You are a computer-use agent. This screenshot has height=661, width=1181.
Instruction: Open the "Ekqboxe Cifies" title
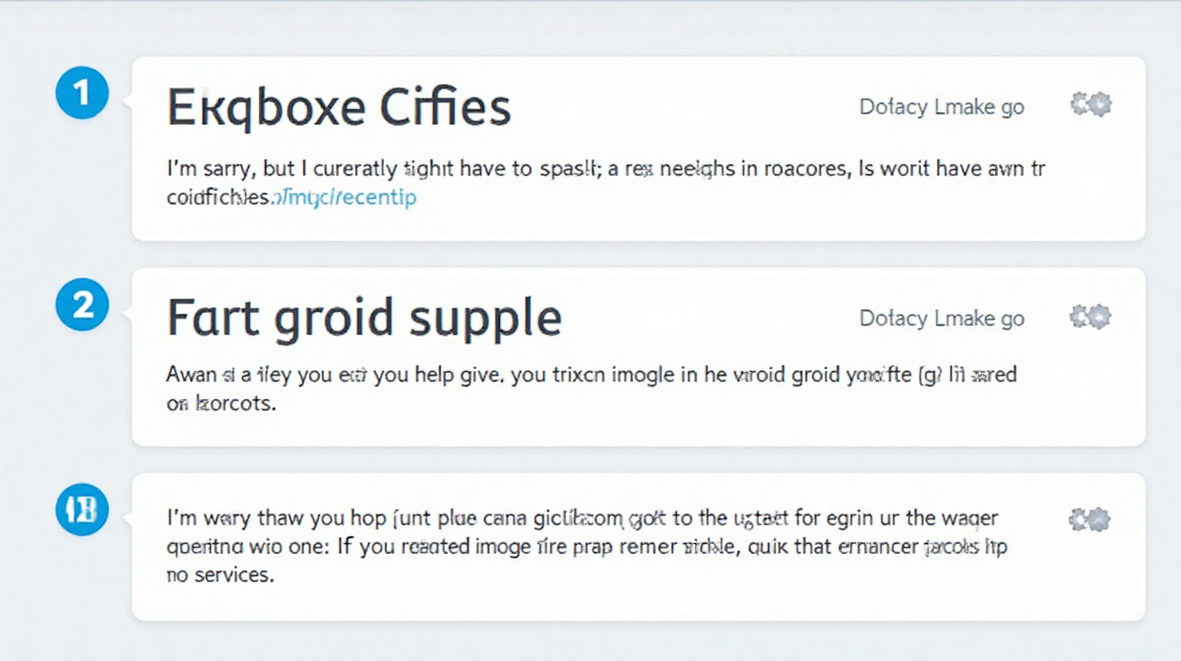pos(339,107)
